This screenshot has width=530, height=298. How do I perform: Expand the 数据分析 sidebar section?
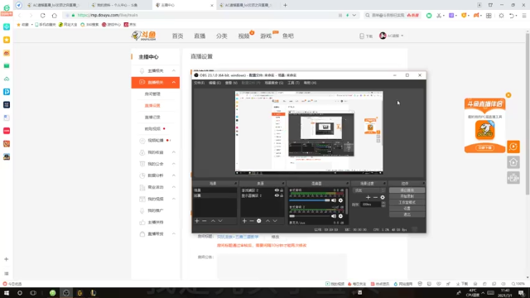coord(174,175)
